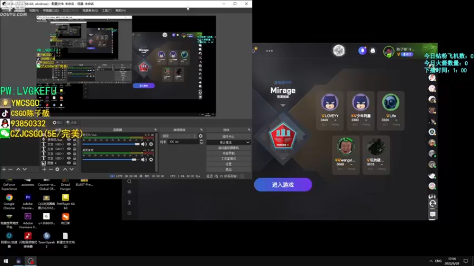Show hidden icons chevron in Windows system tray
474x266 pixels.
coord(431,261)
